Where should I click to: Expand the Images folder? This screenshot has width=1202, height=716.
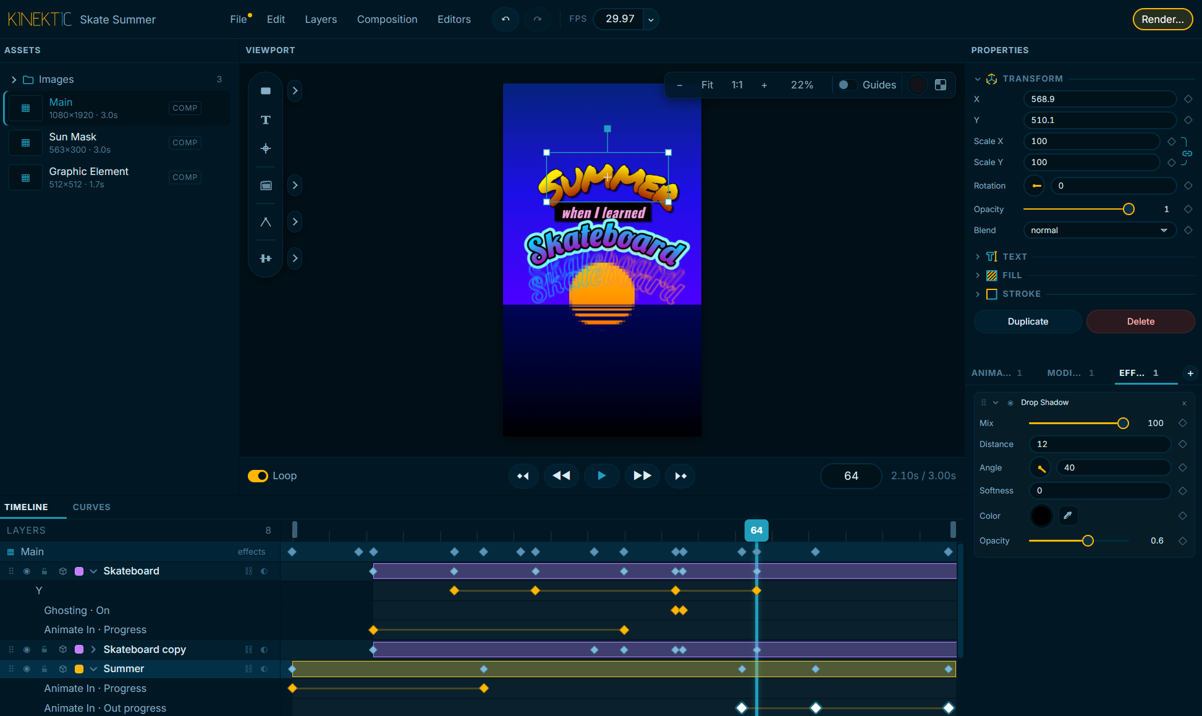pyautogui.click(x=14, y=80)
